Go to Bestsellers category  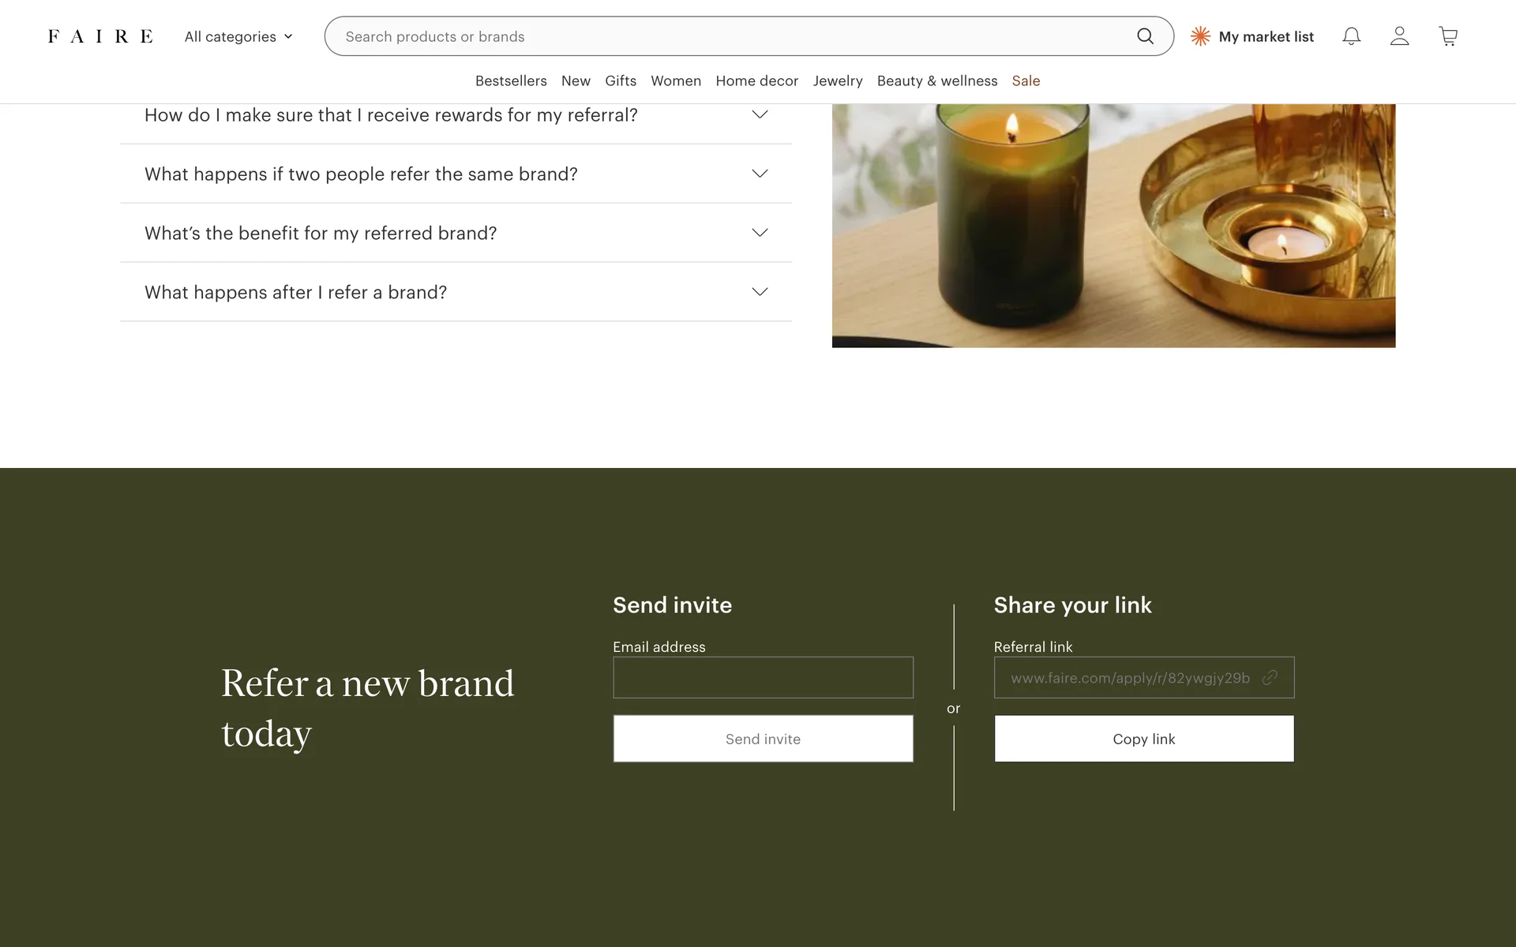click(511, 80)
